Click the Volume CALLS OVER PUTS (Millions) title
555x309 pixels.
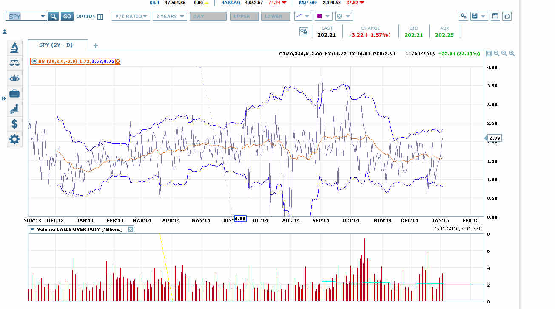point(80,229)
